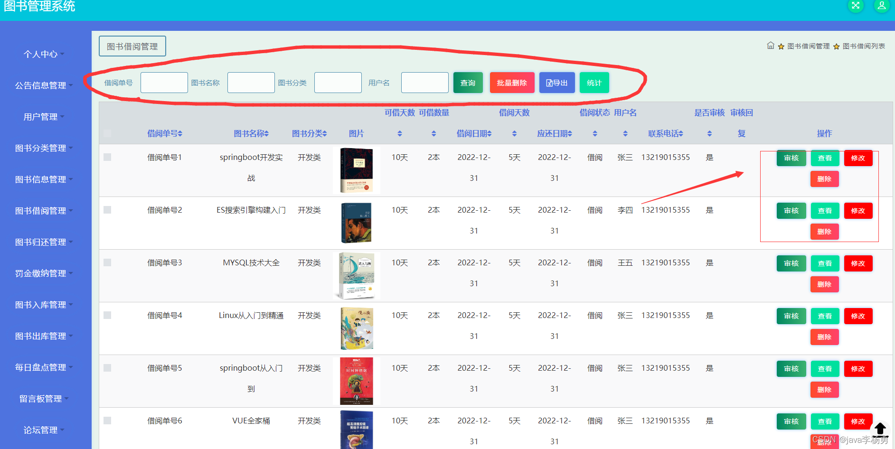
Task: Toggle the select-all checkbox in table header
Action: (x=107, y=133)
